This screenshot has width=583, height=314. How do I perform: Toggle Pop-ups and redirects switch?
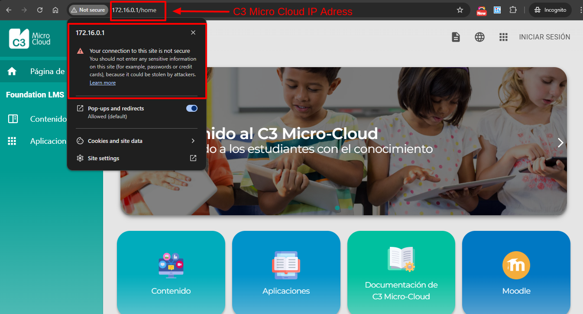click(x=192, y=108)
